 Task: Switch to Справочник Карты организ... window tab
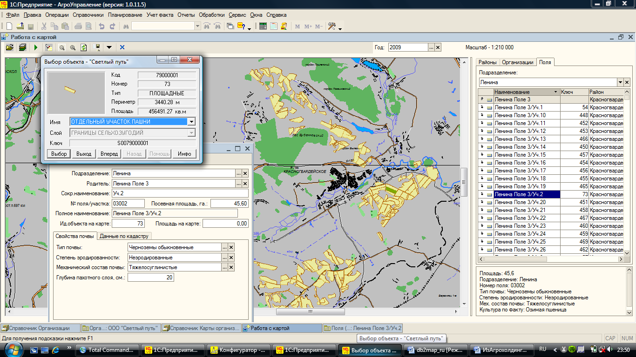coord(201,328)
